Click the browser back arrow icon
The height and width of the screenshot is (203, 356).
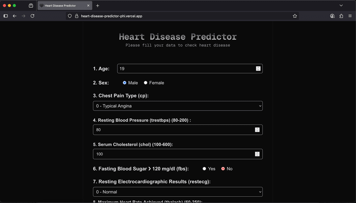click(x=15, y=16)
